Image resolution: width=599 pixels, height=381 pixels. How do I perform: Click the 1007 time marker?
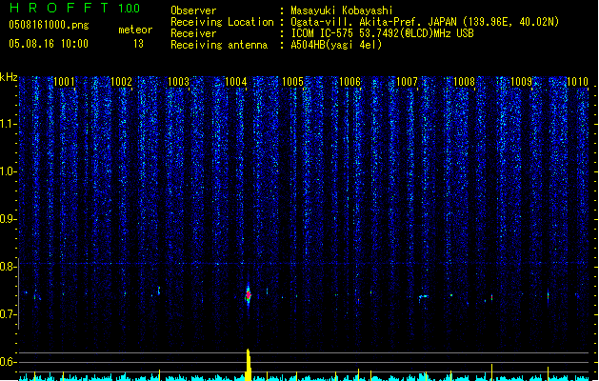pyautogui.click(x=408, y=82)
